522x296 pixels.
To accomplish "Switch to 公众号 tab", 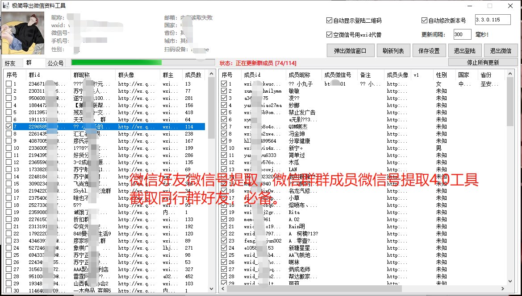I will (55, 63).
